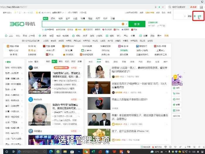The height and width of the screenshot is (154, 205).
Task: Open the 快手短视频 site link
Action: point(86,55)
